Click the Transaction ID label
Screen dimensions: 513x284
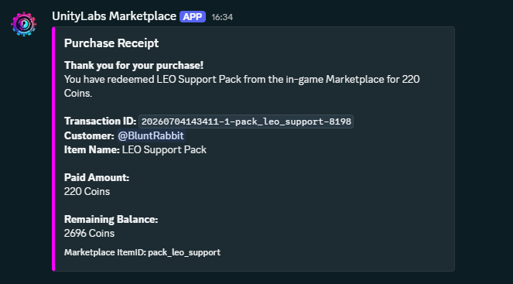point(100,121)
